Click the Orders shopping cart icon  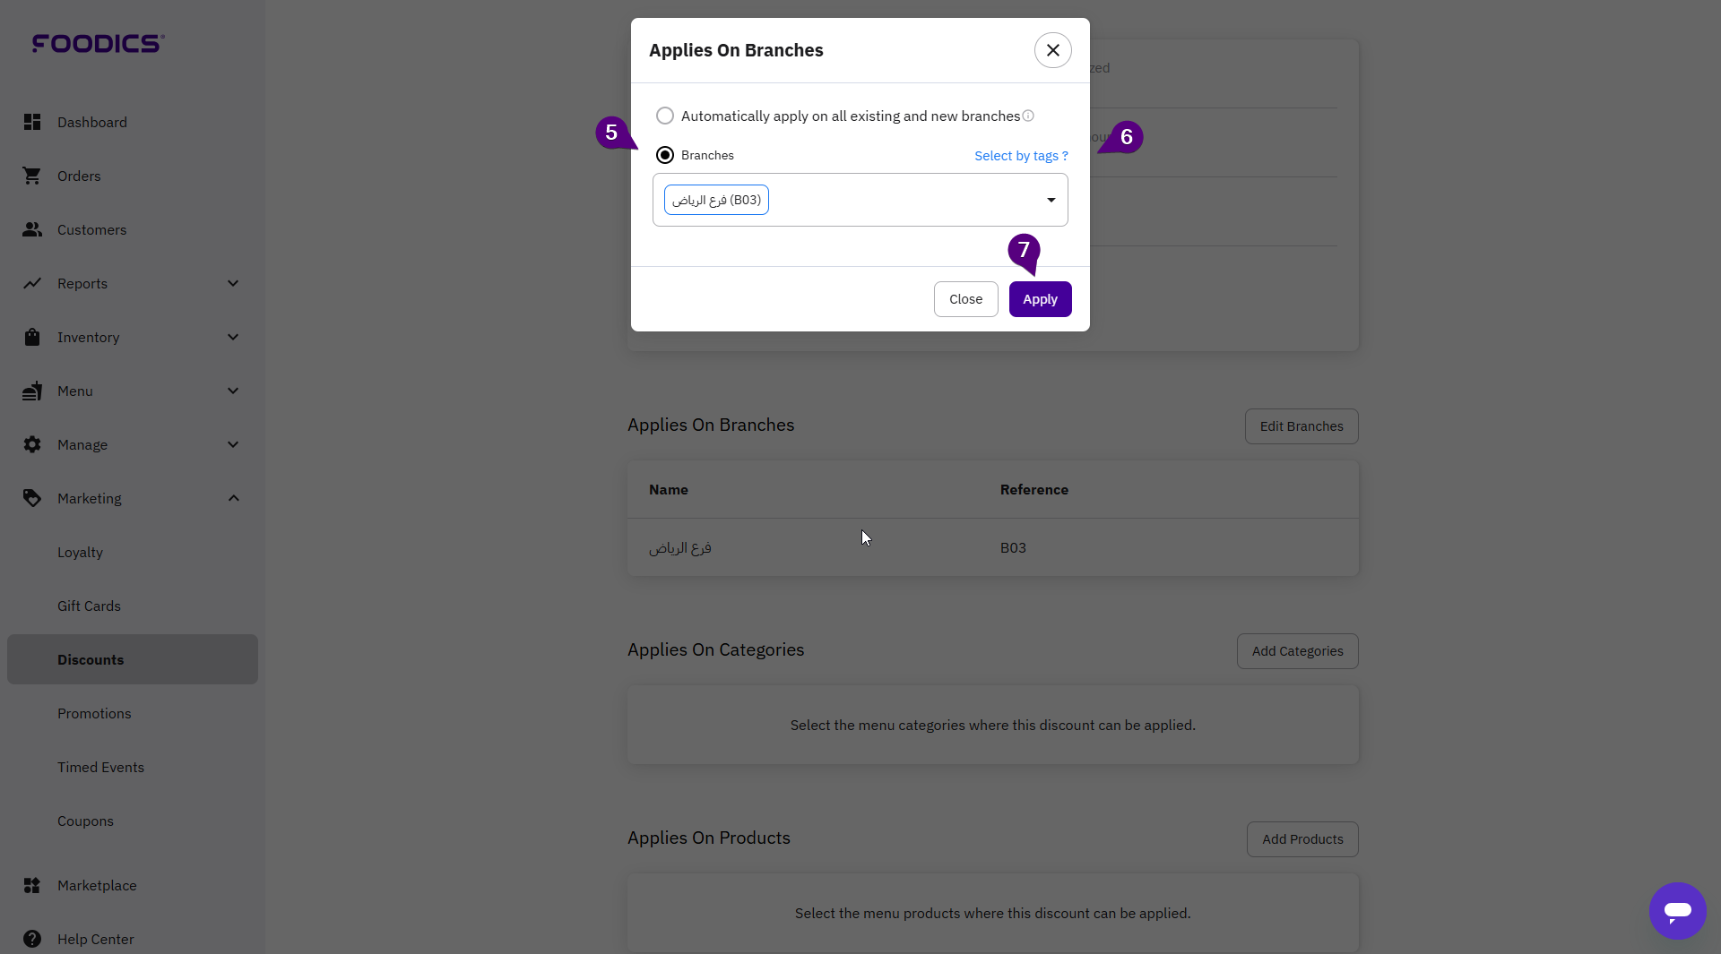[32, 176]
